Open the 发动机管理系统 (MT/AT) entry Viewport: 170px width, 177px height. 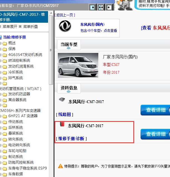click(x=21, y=89)
